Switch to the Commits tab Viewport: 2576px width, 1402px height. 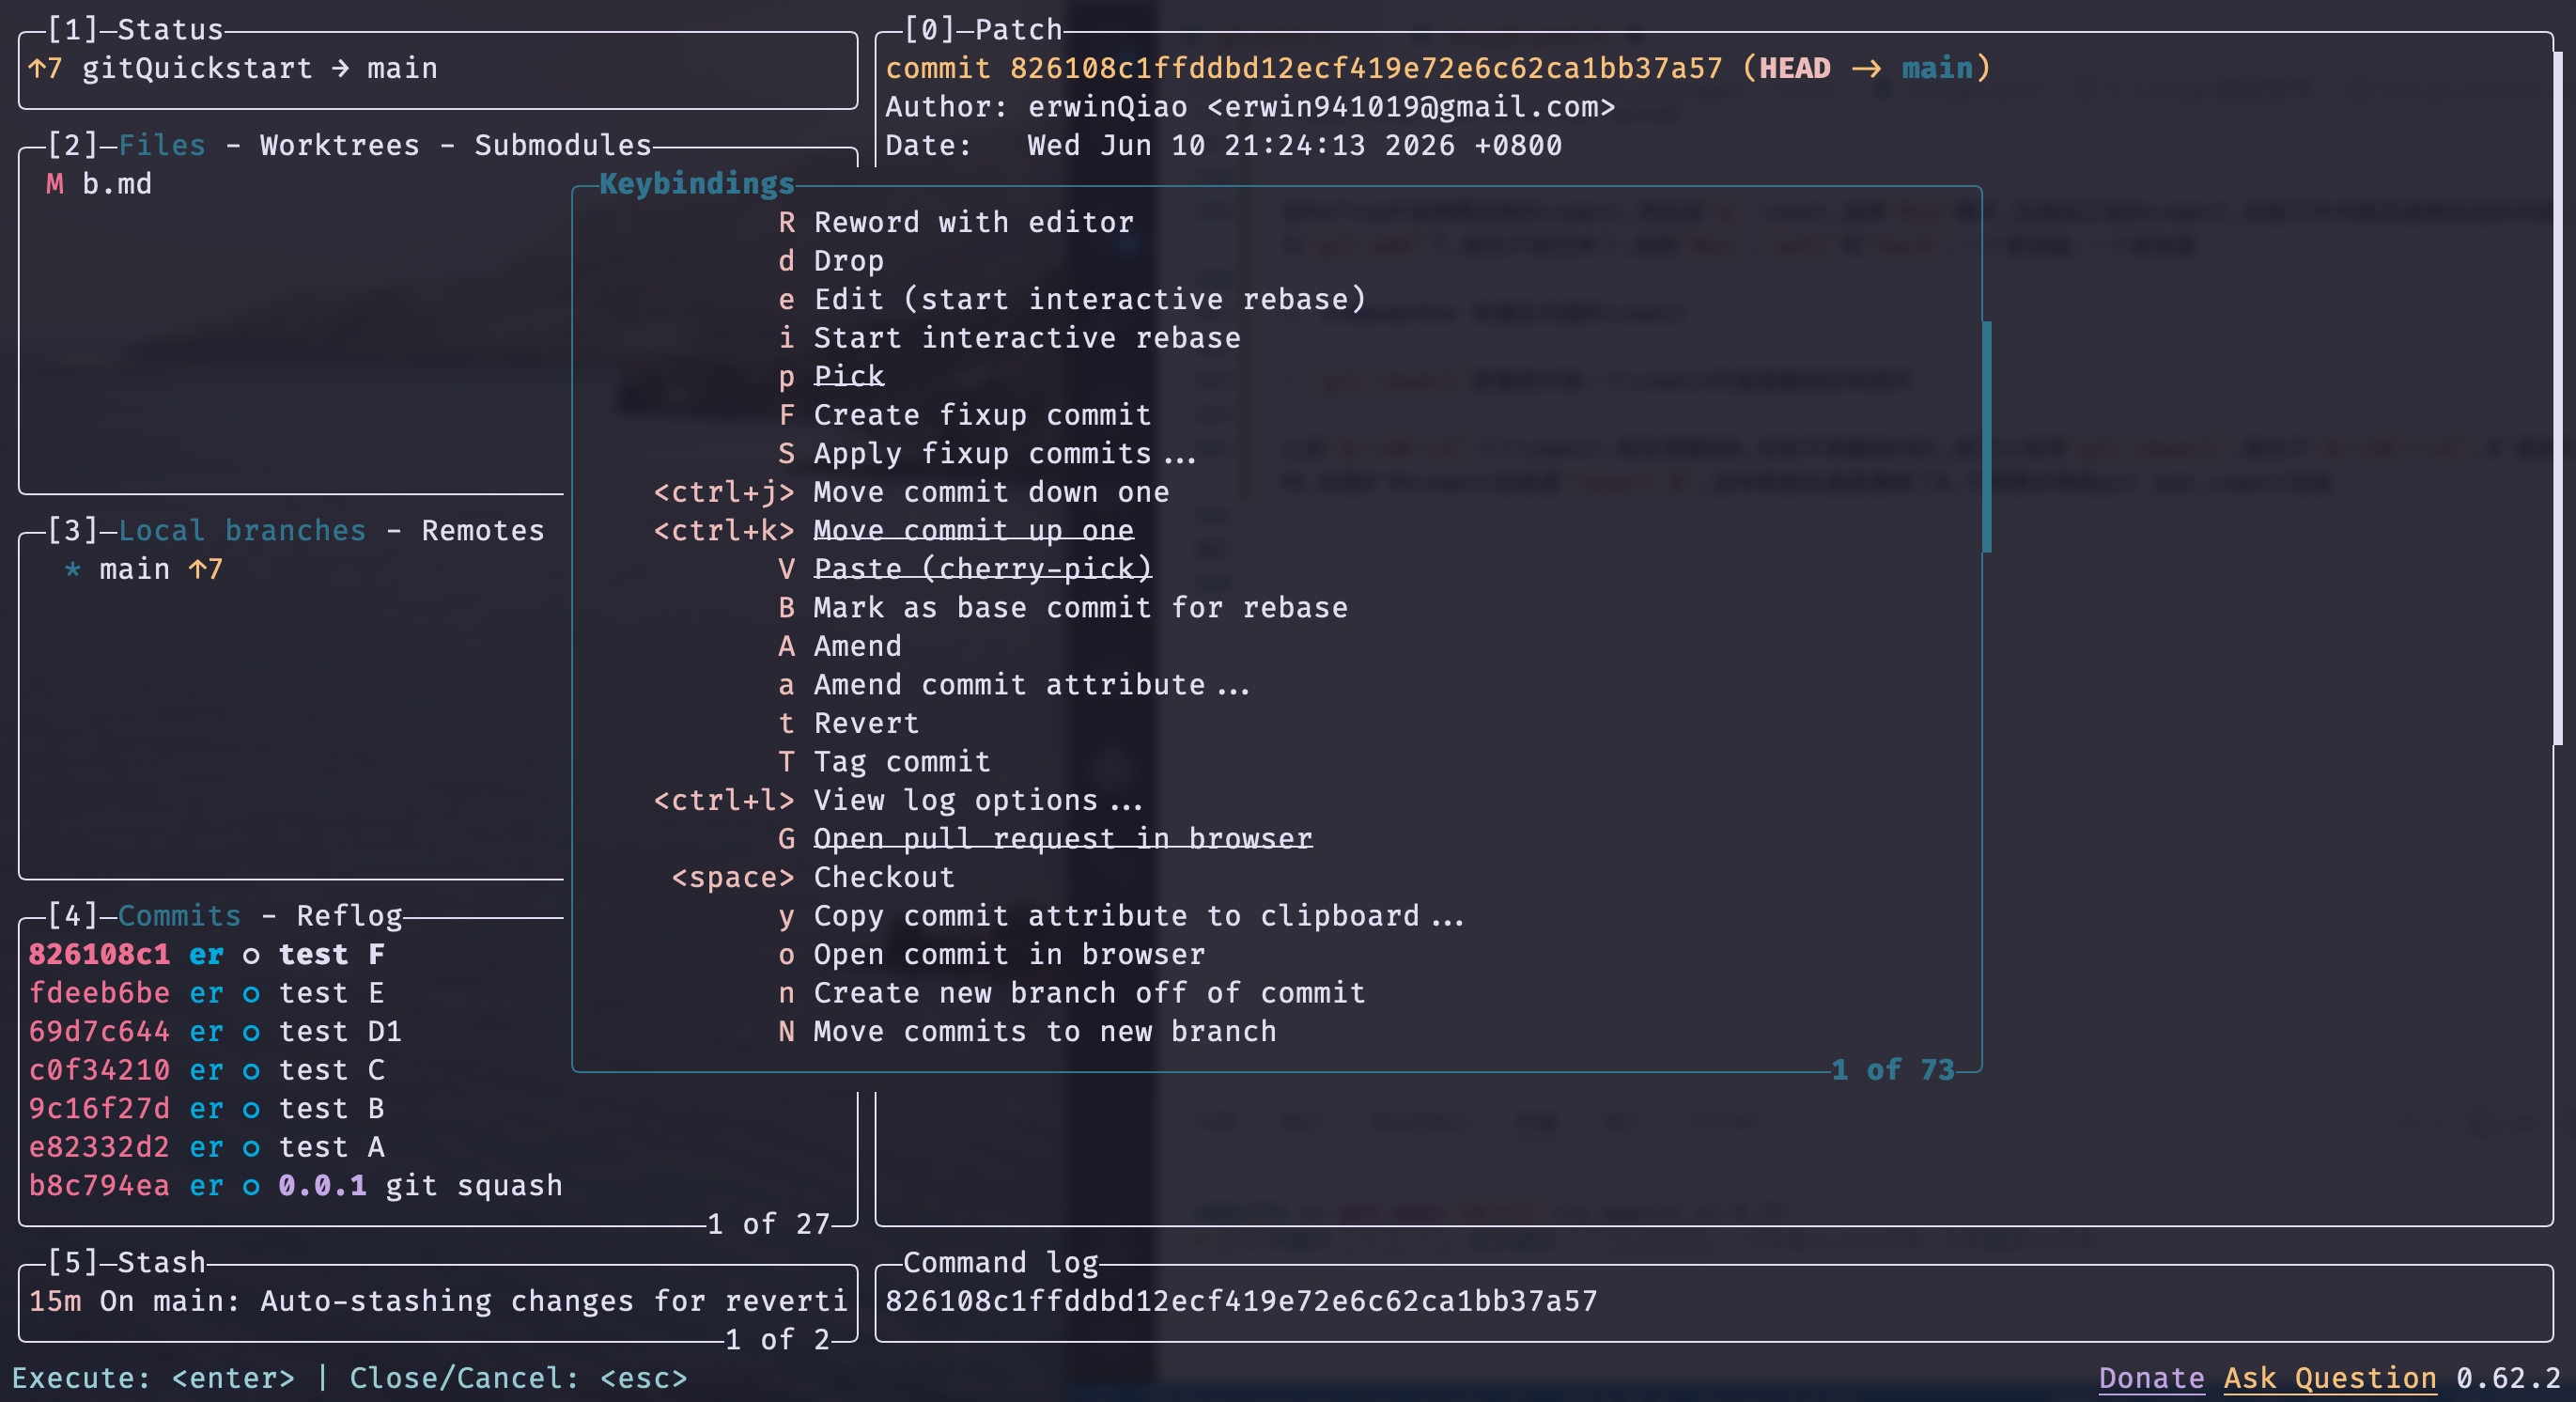click(x=180, y=915)
